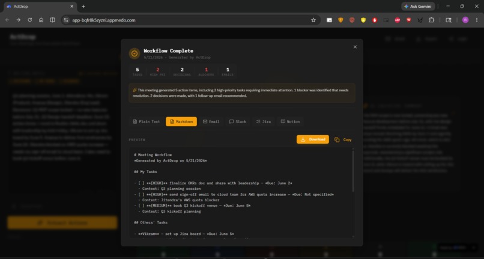
Task: Copy the preview to clipboard
Action: click(343, 139)
